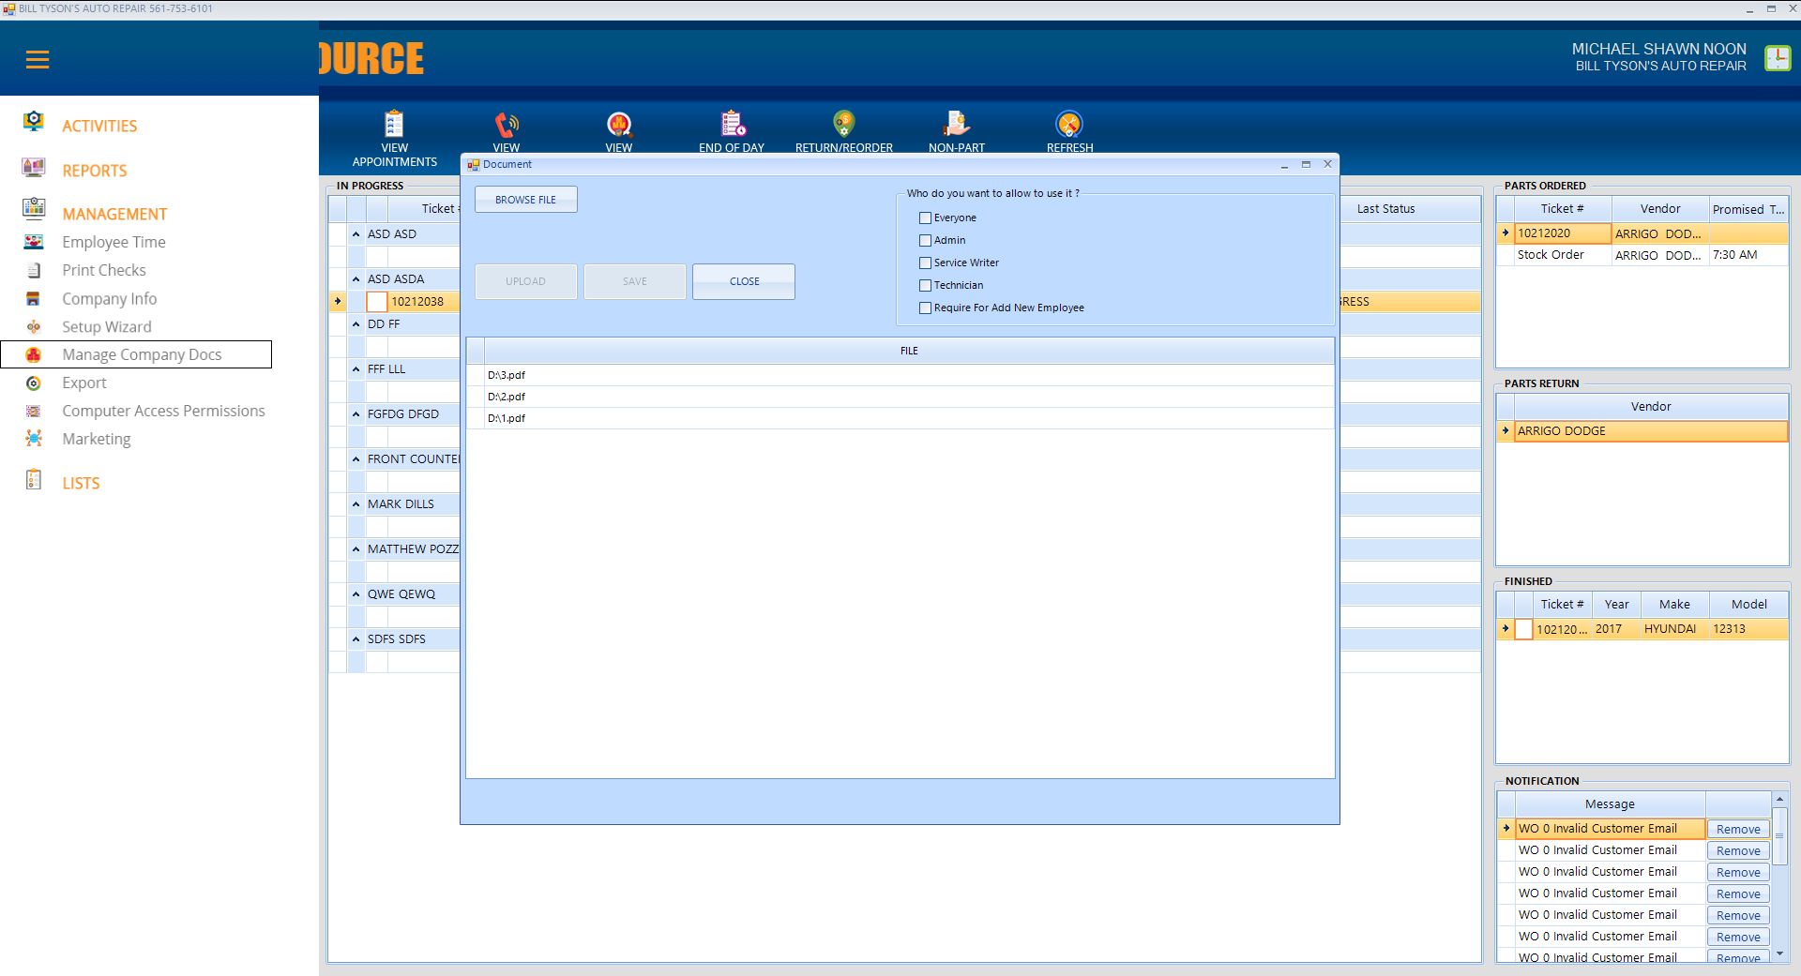1801x976 pixels.
Task: Open the Reports menu section
Action: (94, 171)
